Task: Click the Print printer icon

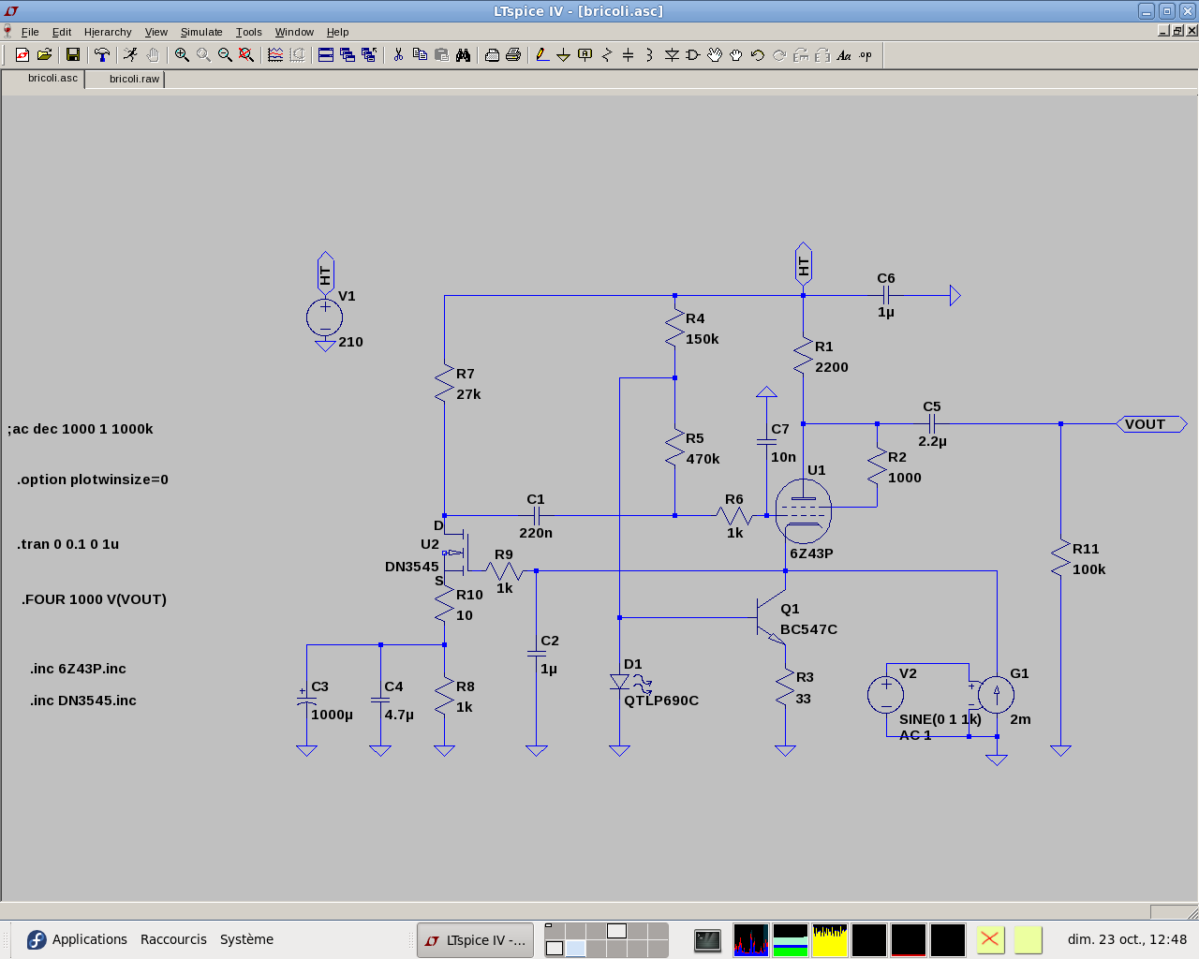Action: pos(513,55)
